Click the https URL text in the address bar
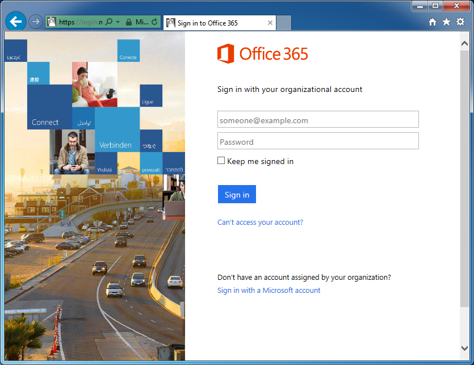The width and height of the screenshot is (474, 365). click(81, 22)
